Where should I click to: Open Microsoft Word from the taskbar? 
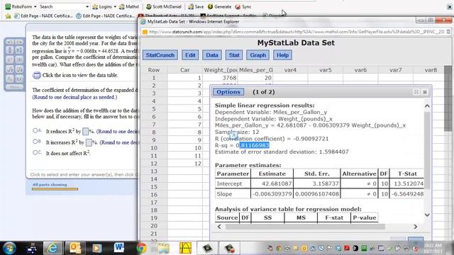(x=119, y=248)
